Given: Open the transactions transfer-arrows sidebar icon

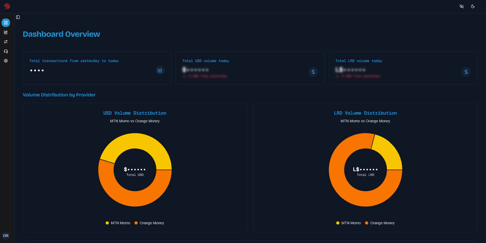Looking at the screenshot, I should click(x=6, y=41).
